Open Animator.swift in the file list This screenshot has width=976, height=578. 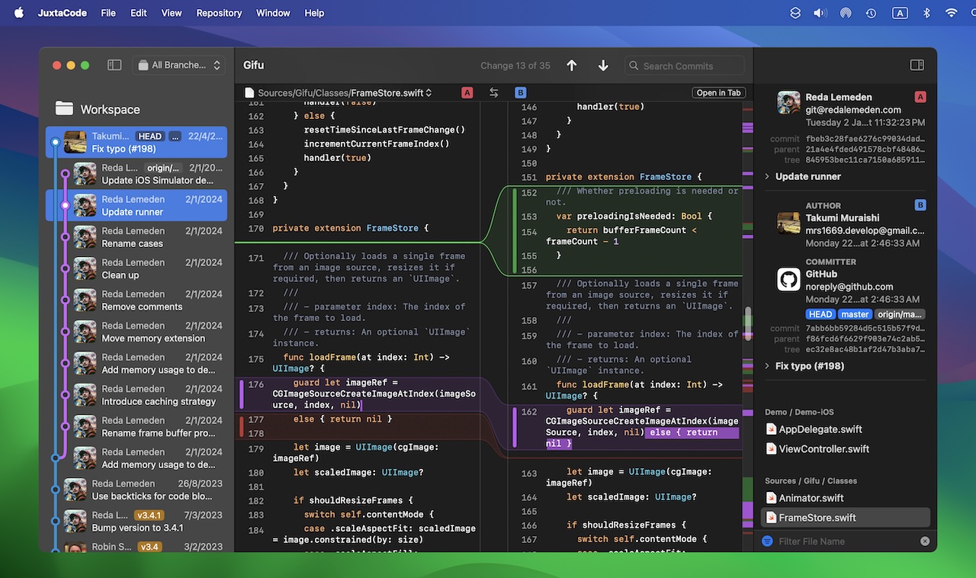click(x=804, y=498)
